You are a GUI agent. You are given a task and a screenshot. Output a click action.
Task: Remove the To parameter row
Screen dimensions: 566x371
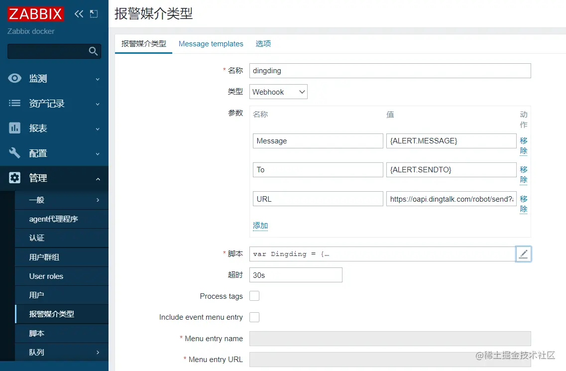523,174
